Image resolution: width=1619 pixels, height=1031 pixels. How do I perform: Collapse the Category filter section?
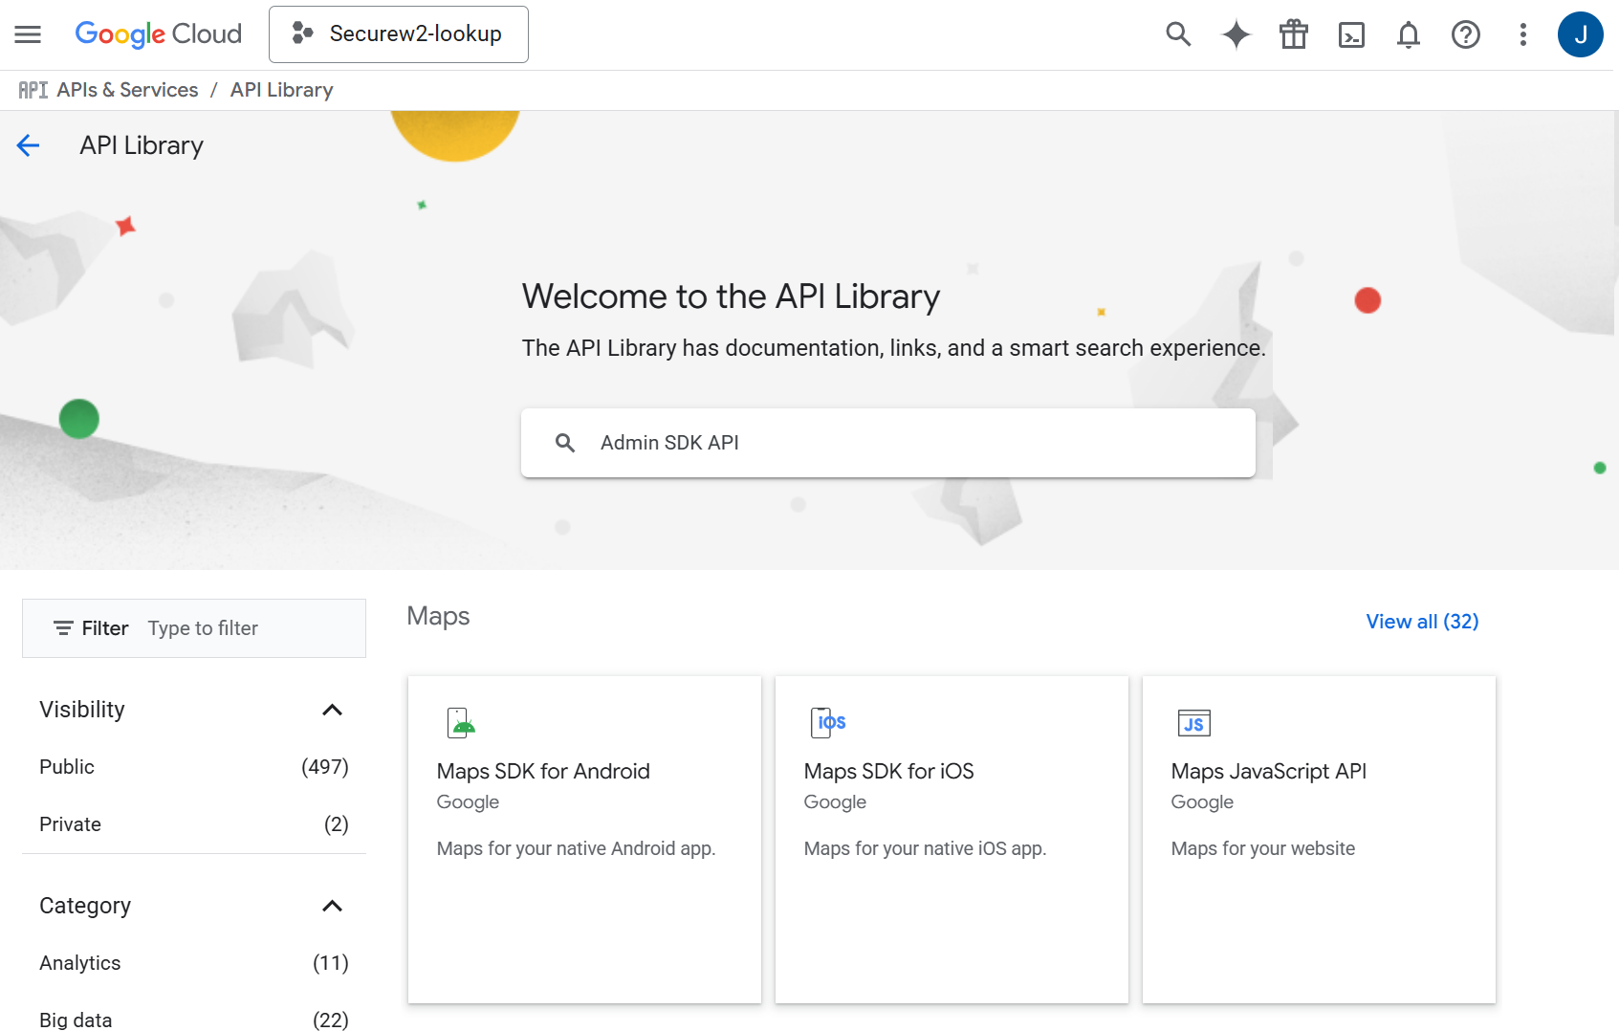(x=332, y=906)
